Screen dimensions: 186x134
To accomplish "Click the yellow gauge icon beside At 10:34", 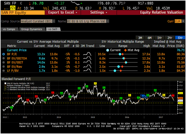I will coord(13,8).
